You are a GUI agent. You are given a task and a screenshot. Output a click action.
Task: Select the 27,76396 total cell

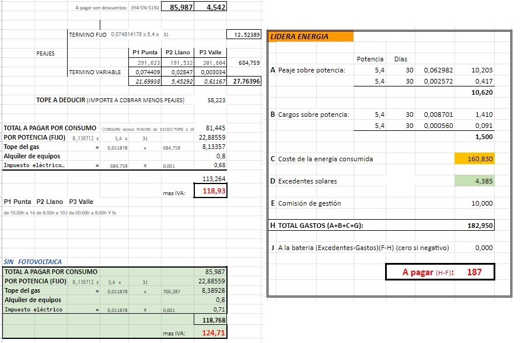pos(244,81)
